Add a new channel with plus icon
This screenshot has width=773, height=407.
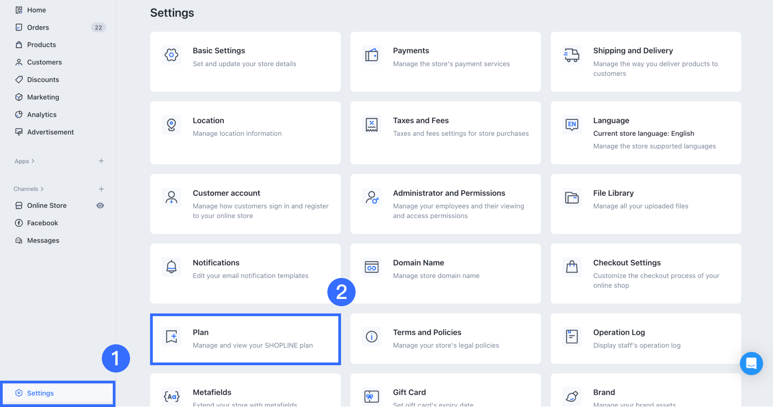(x=101, y=189)
